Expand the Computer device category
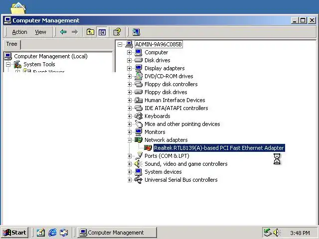 point(129,52)
